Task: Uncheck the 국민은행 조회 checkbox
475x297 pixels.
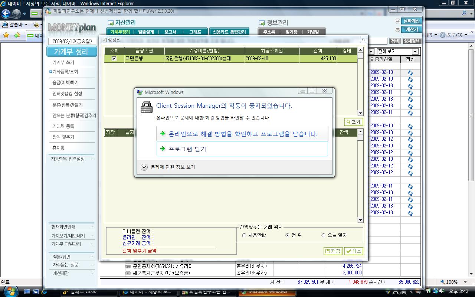Action: (114, 58)
